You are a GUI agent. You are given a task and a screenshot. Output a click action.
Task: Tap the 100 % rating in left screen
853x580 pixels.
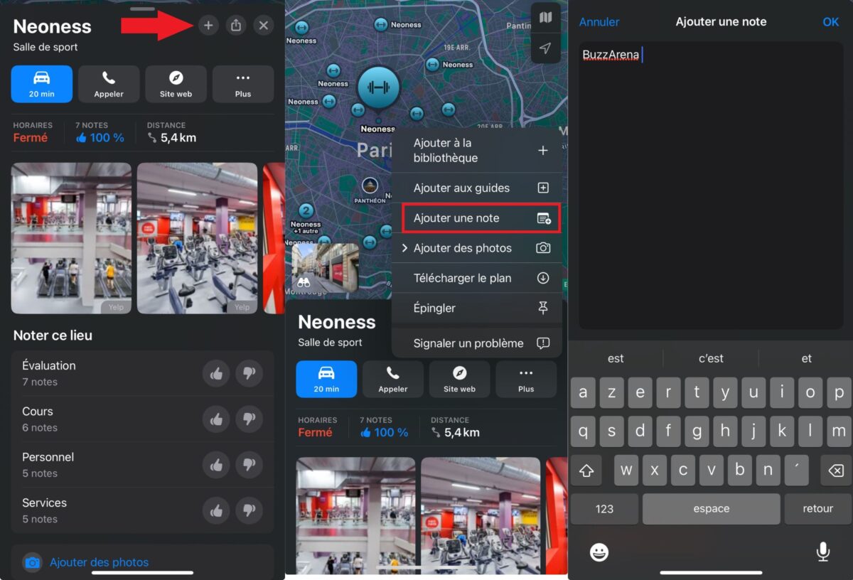100,138
